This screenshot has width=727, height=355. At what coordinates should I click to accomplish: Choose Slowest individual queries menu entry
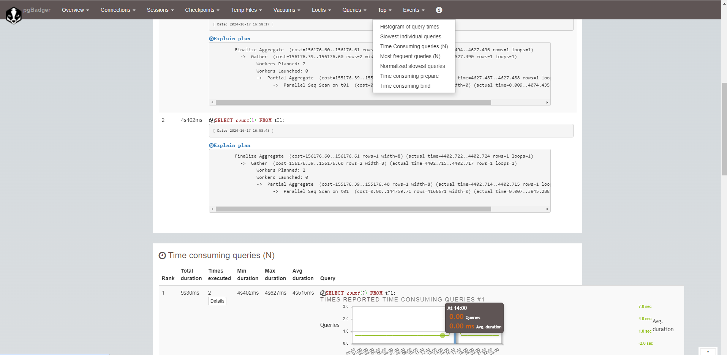[x=410, y=36]
